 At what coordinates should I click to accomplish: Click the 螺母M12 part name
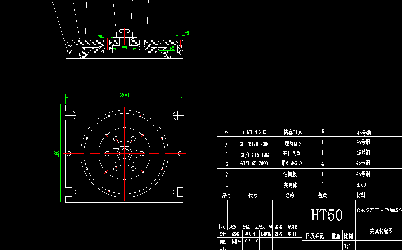pos(293,144)
